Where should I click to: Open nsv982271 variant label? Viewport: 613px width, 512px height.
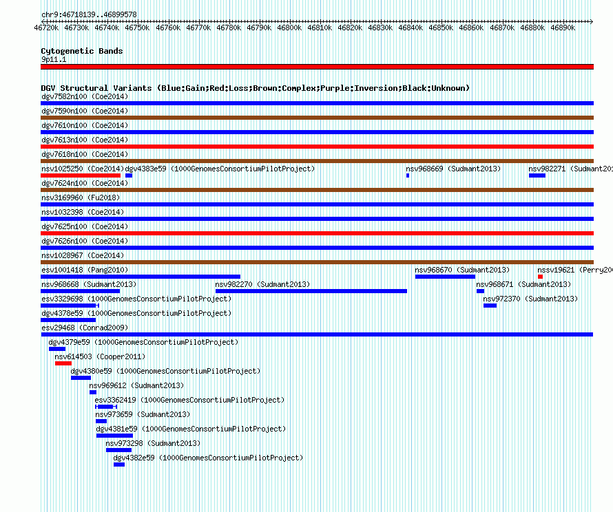[570, 169]
